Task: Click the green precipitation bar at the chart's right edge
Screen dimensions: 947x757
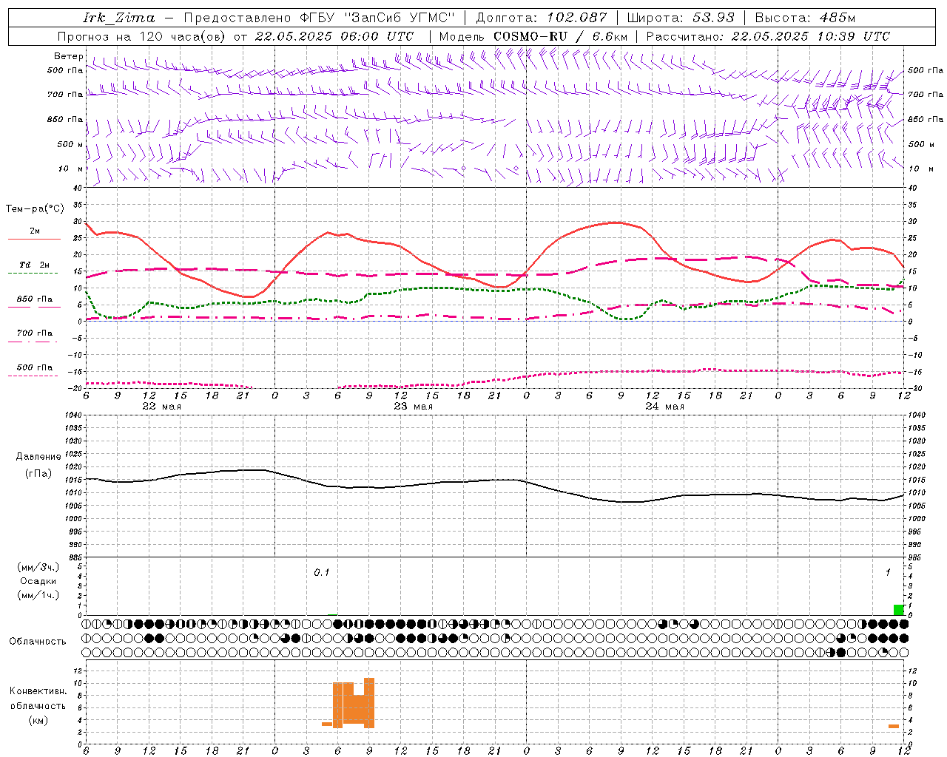Action: coord(898,610)
